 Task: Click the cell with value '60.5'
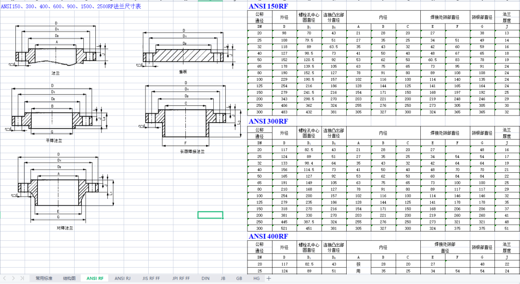pos(432,60)
